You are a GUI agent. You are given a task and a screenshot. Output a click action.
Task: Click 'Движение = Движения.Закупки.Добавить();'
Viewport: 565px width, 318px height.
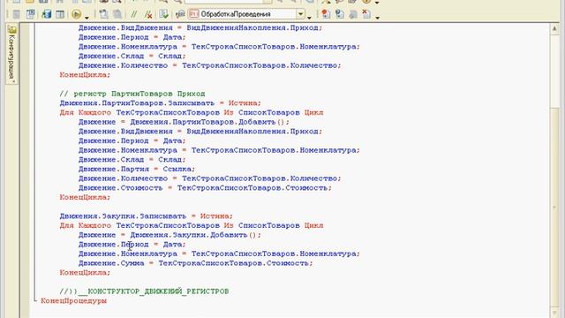(x=169, y=235)
